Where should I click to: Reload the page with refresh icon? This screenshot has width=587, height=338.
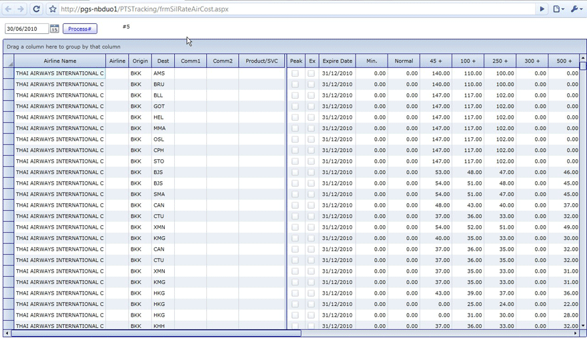coord(36,9)
